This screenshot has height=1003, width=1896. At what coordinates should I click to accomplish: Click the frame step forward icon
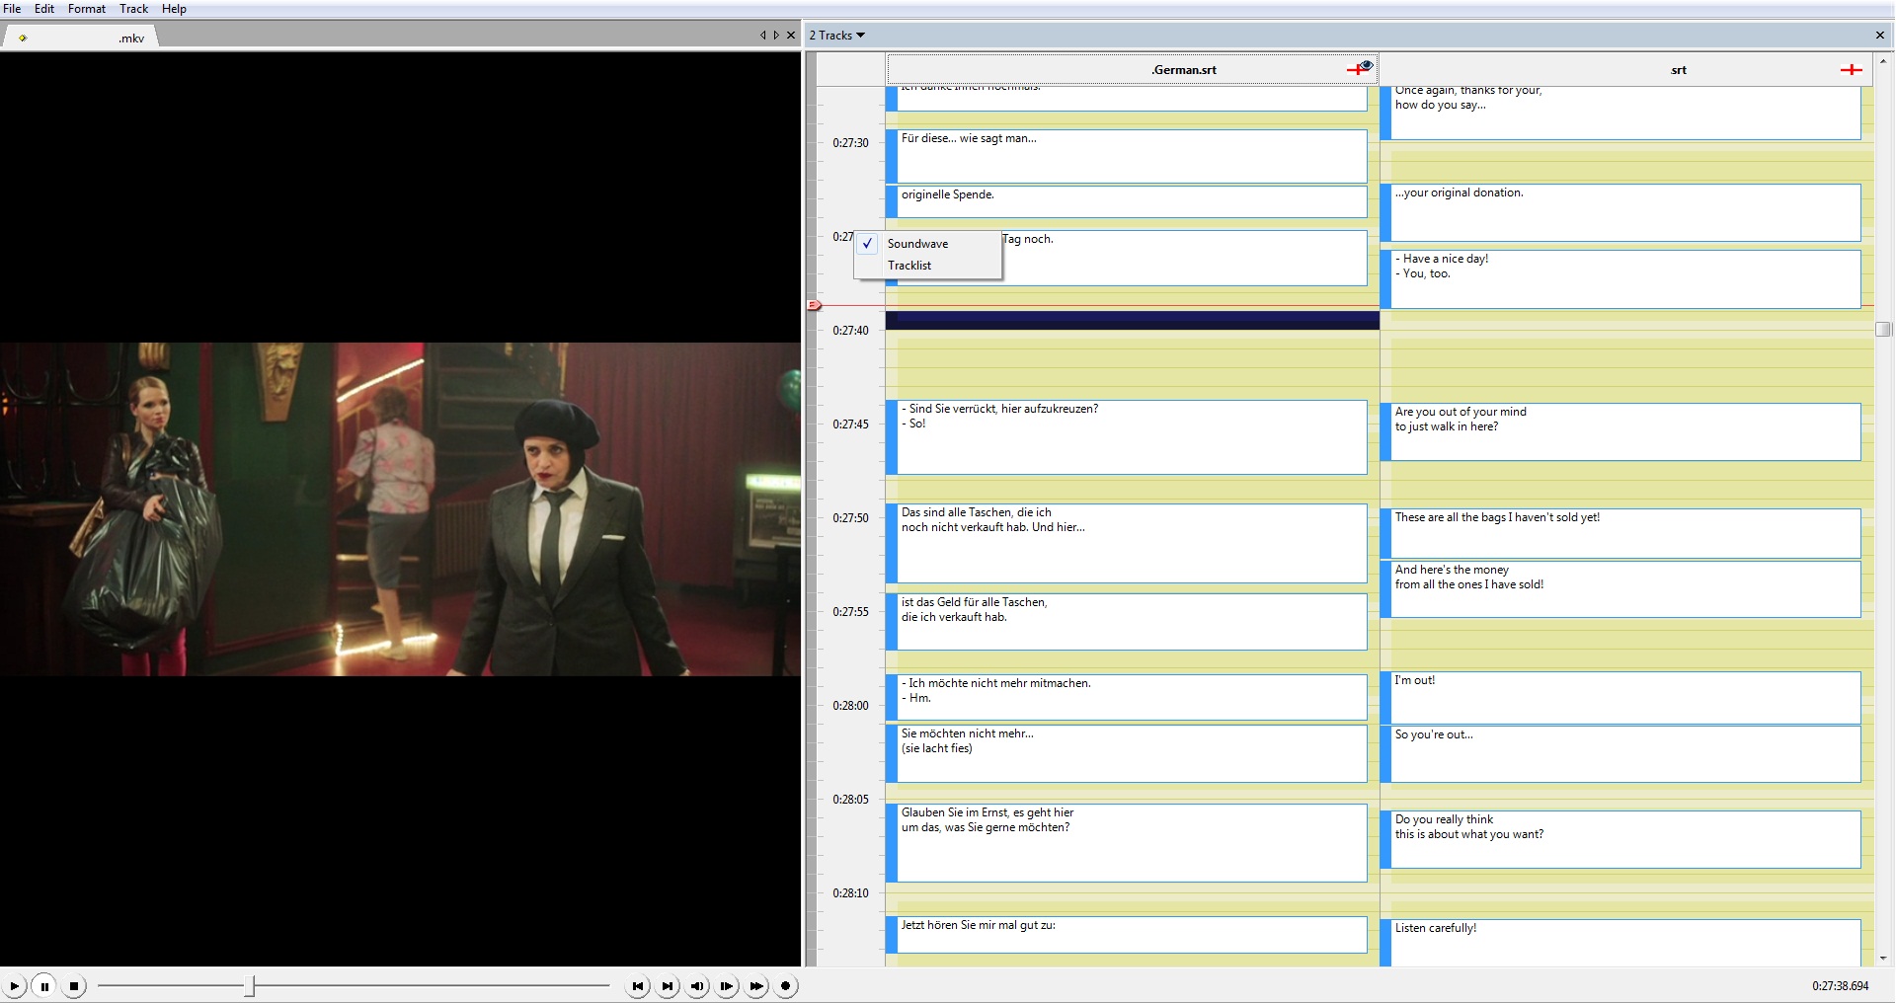click(727, 986)
